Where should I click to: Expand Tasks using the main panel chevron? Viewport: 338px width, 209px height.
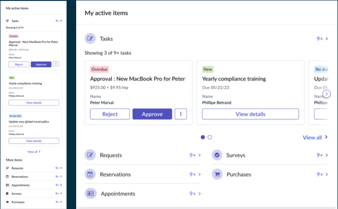coord(327,39)
